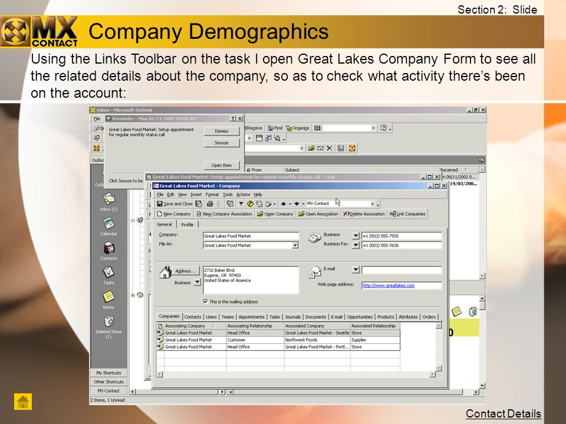Go to next item arrow
The image size is (566, 424).
297,204
